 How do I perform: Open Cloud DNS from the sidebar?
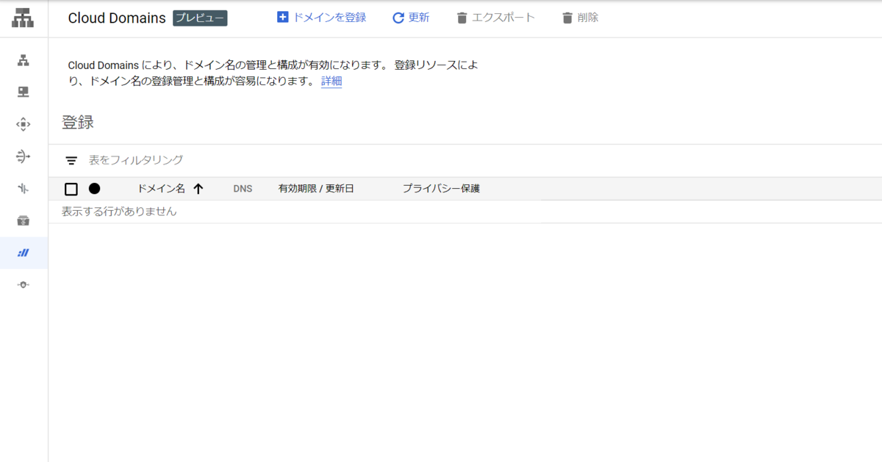(23, 92)
